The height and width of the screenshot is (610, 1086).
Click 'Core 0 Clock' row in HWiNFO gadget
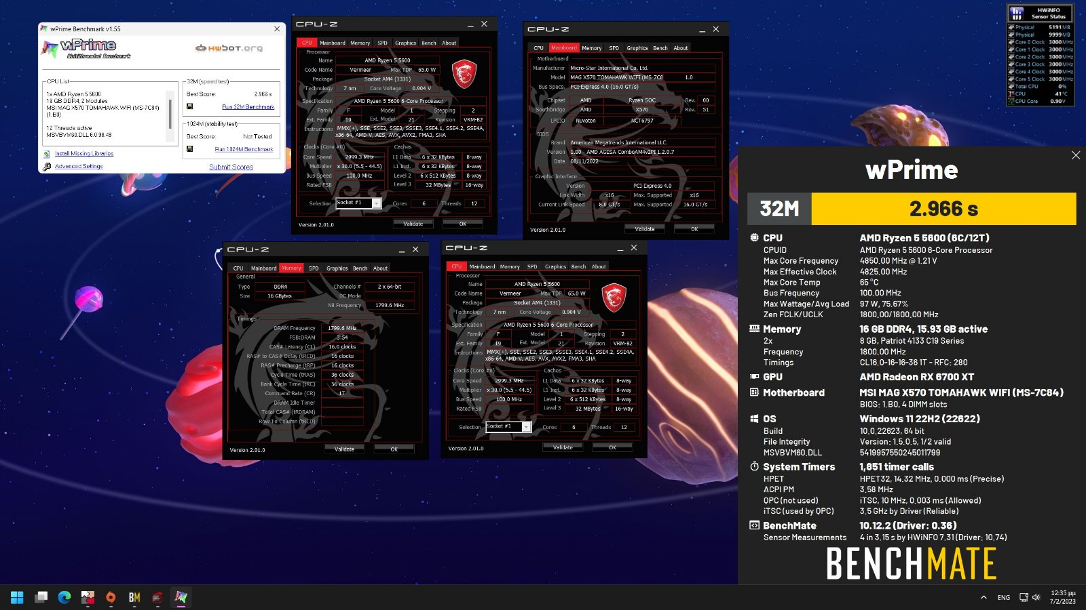point(1040,42)
